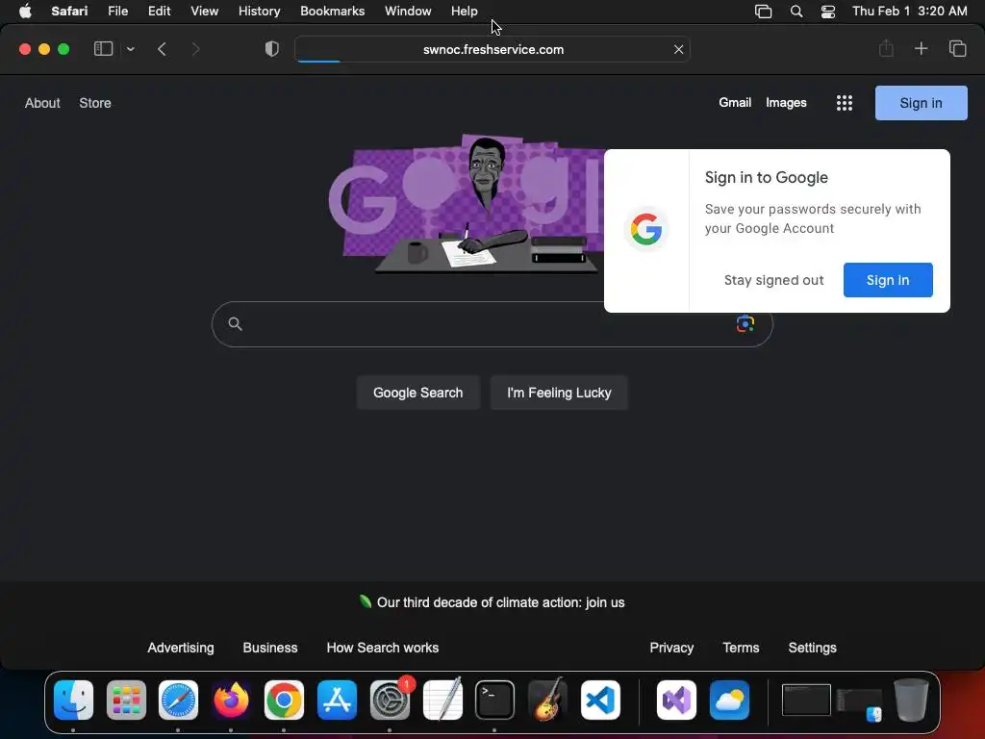985x739 pixels.
Task: Click the top-right Sign in button
Action: (921, 103)
